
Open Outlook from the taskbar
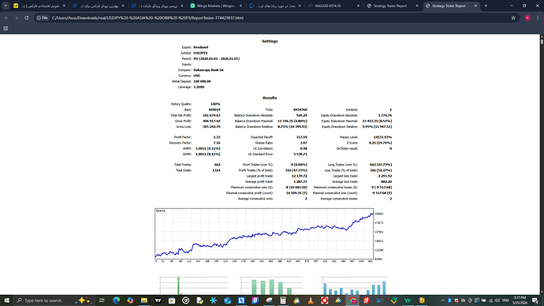[x=227, y=300]
